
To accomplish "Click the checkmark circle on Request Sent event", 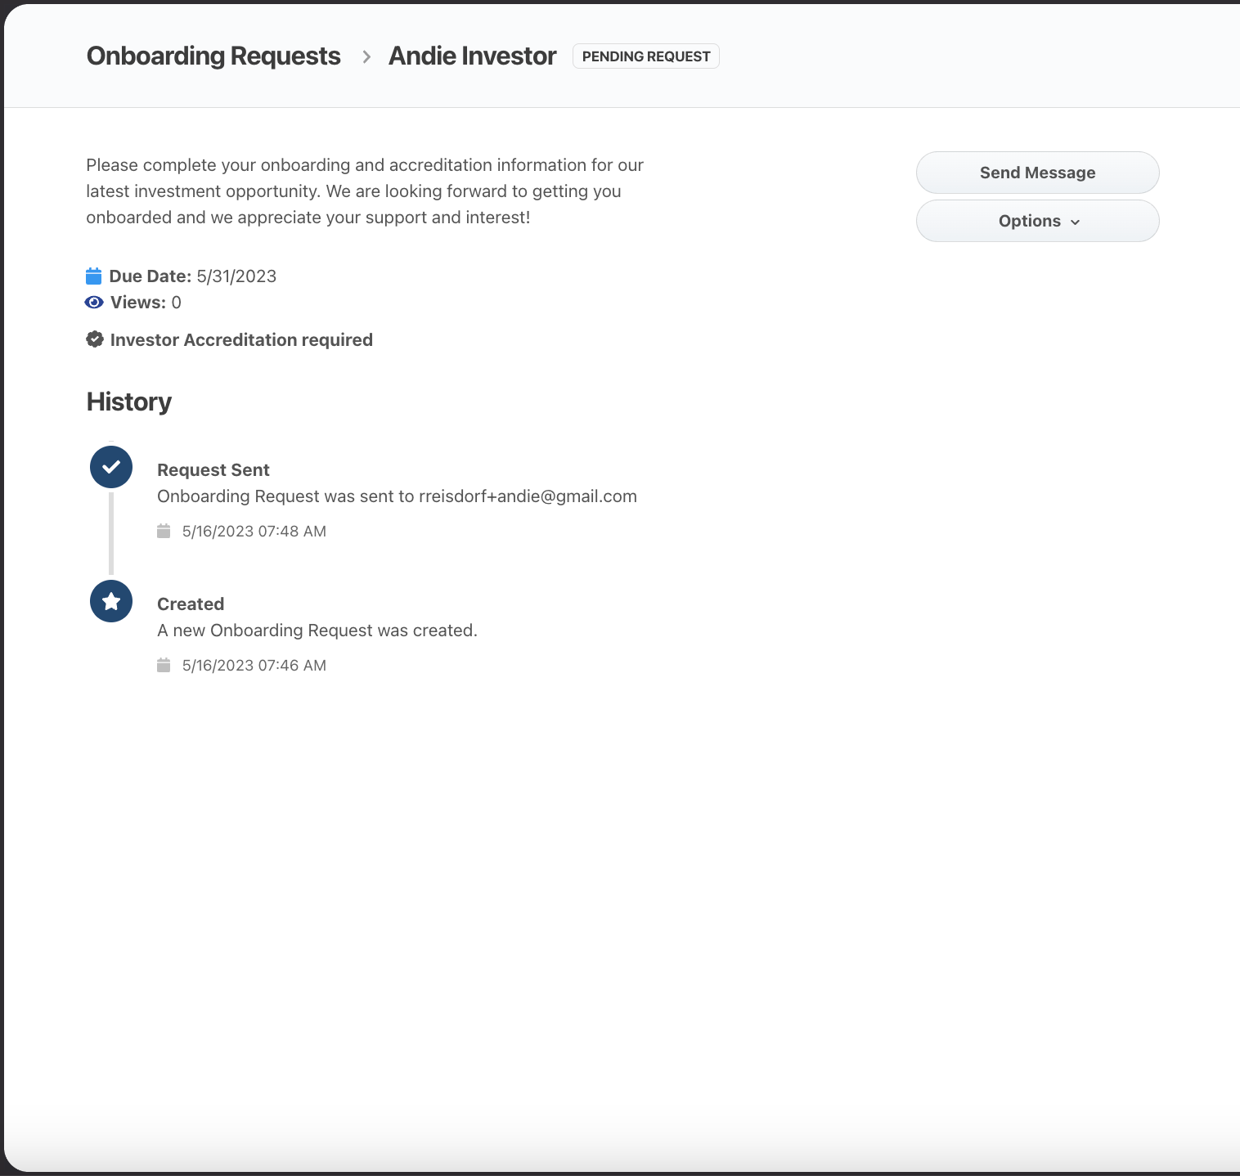I will [x=110, y=467].
